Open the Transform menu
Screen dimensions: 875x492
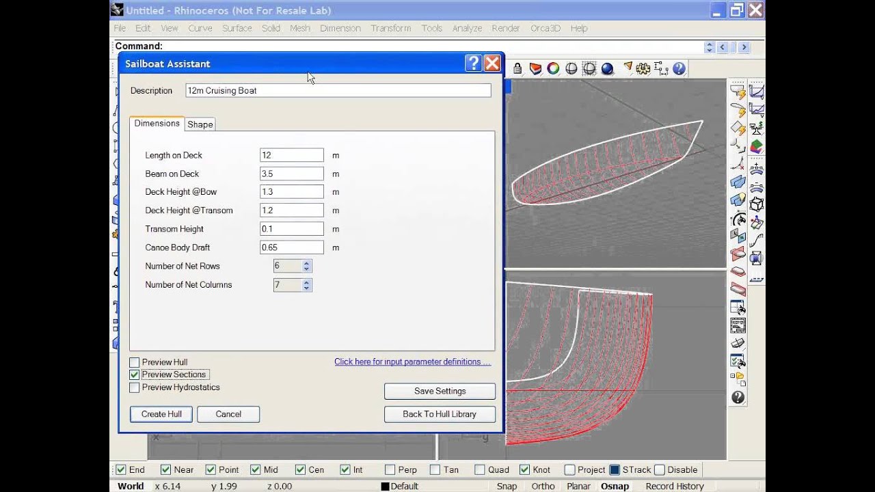tap(391, 28)
